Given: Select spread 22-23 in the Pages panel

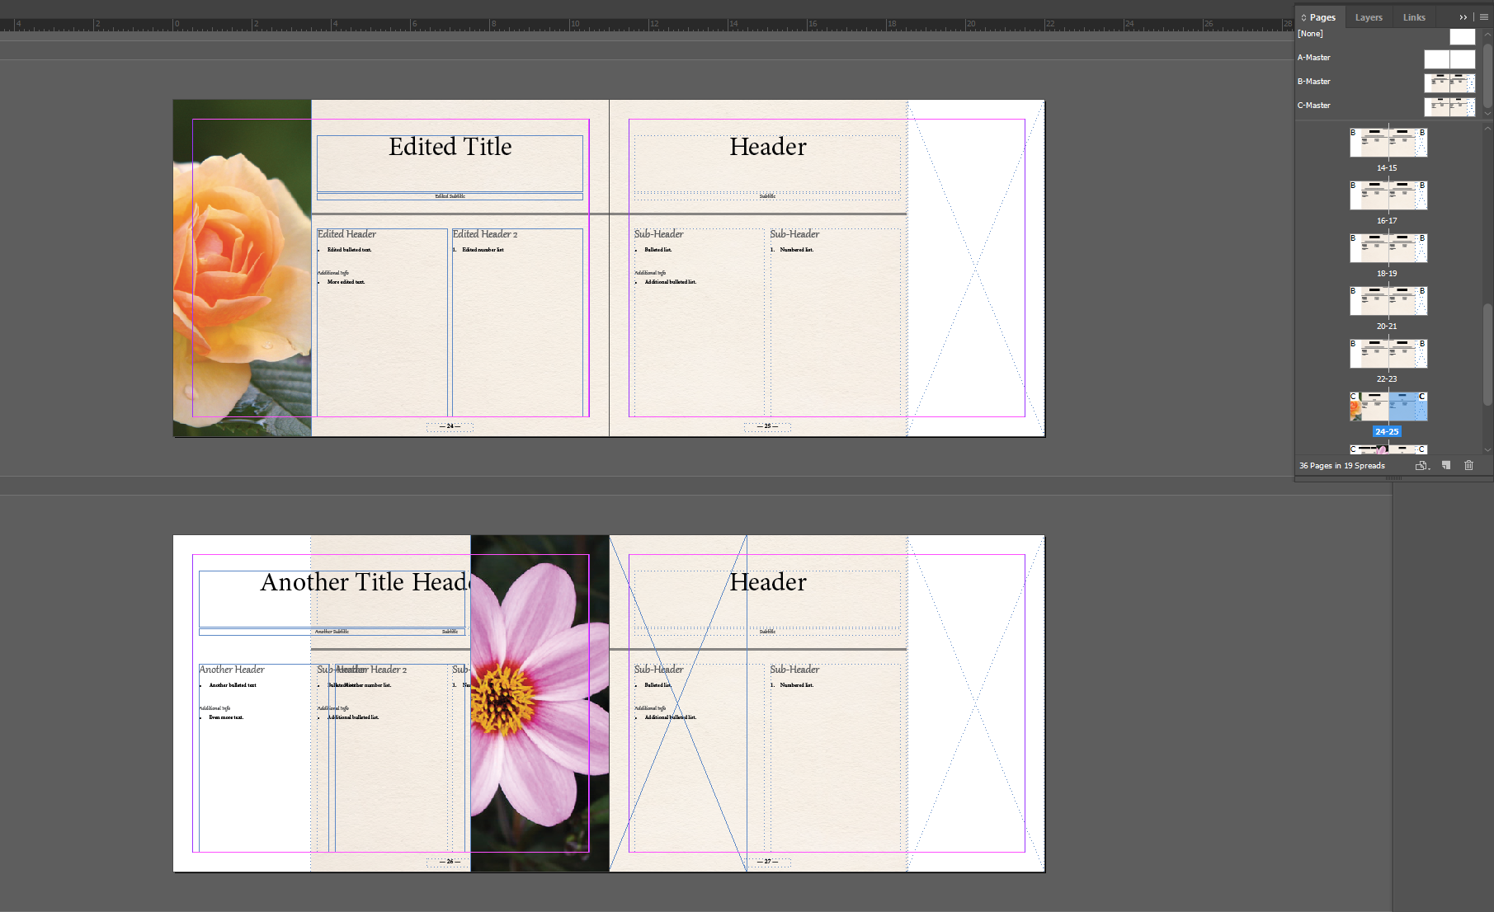Looking at the screenshot, I should coord(1388,353).
